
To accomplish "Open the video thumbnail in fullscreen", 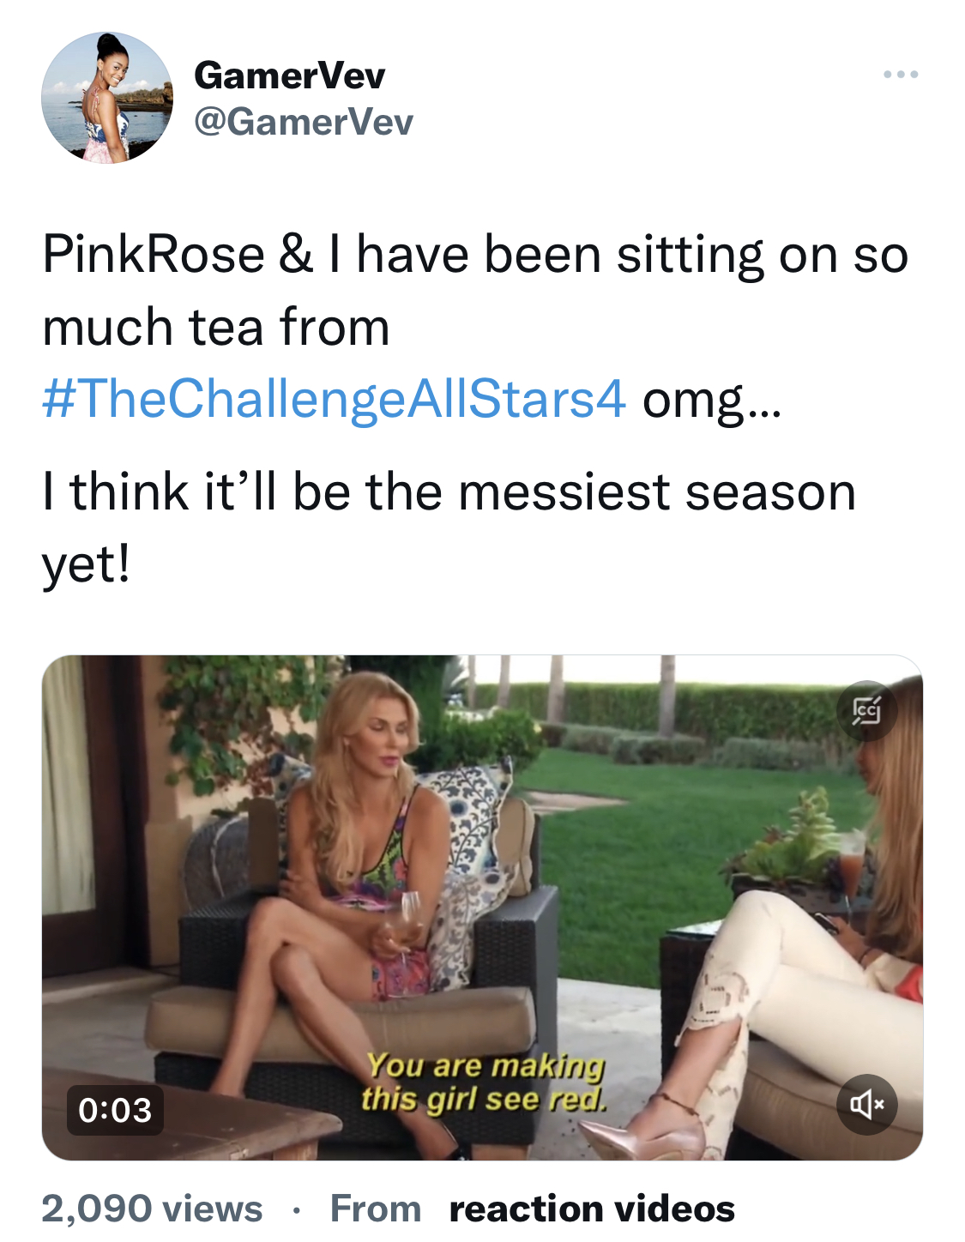I will pos(482,907).
